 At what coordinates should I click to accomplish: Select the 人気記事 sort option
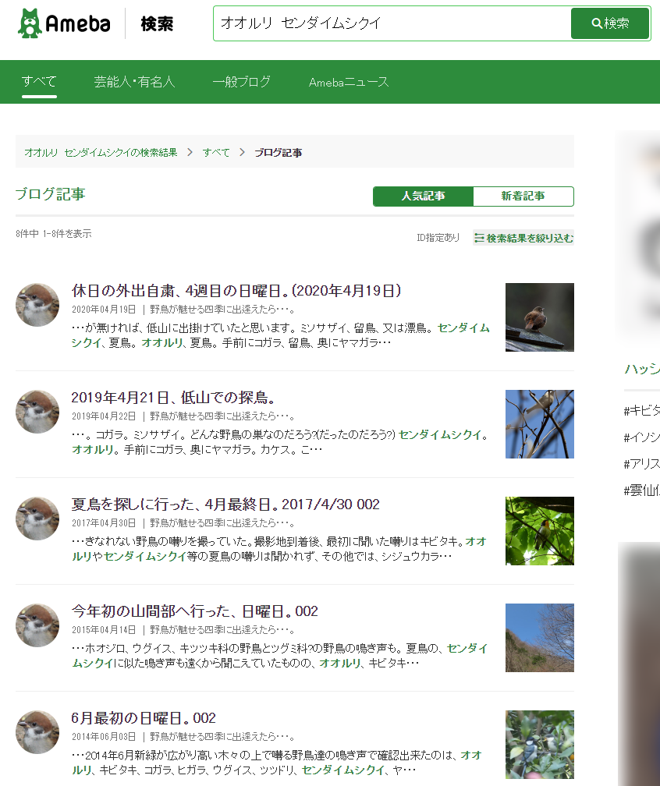[x=423, y=196]
